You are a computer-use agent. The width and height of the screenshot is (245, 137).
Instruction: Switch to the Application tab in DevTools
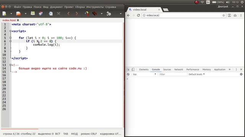(220, 69)
